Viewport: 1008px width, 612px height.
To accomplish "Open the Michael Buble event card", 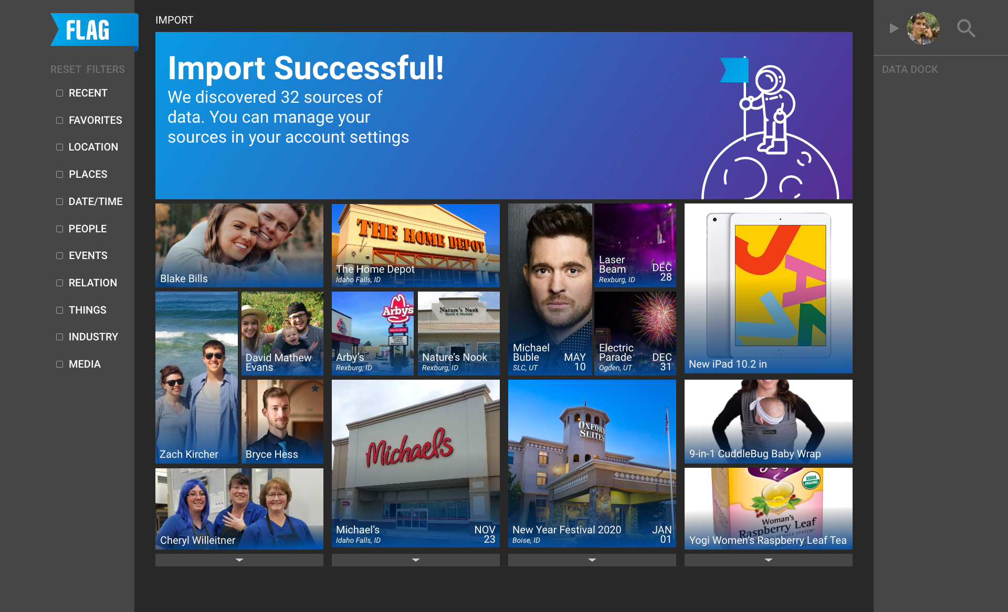I will 550,289.
